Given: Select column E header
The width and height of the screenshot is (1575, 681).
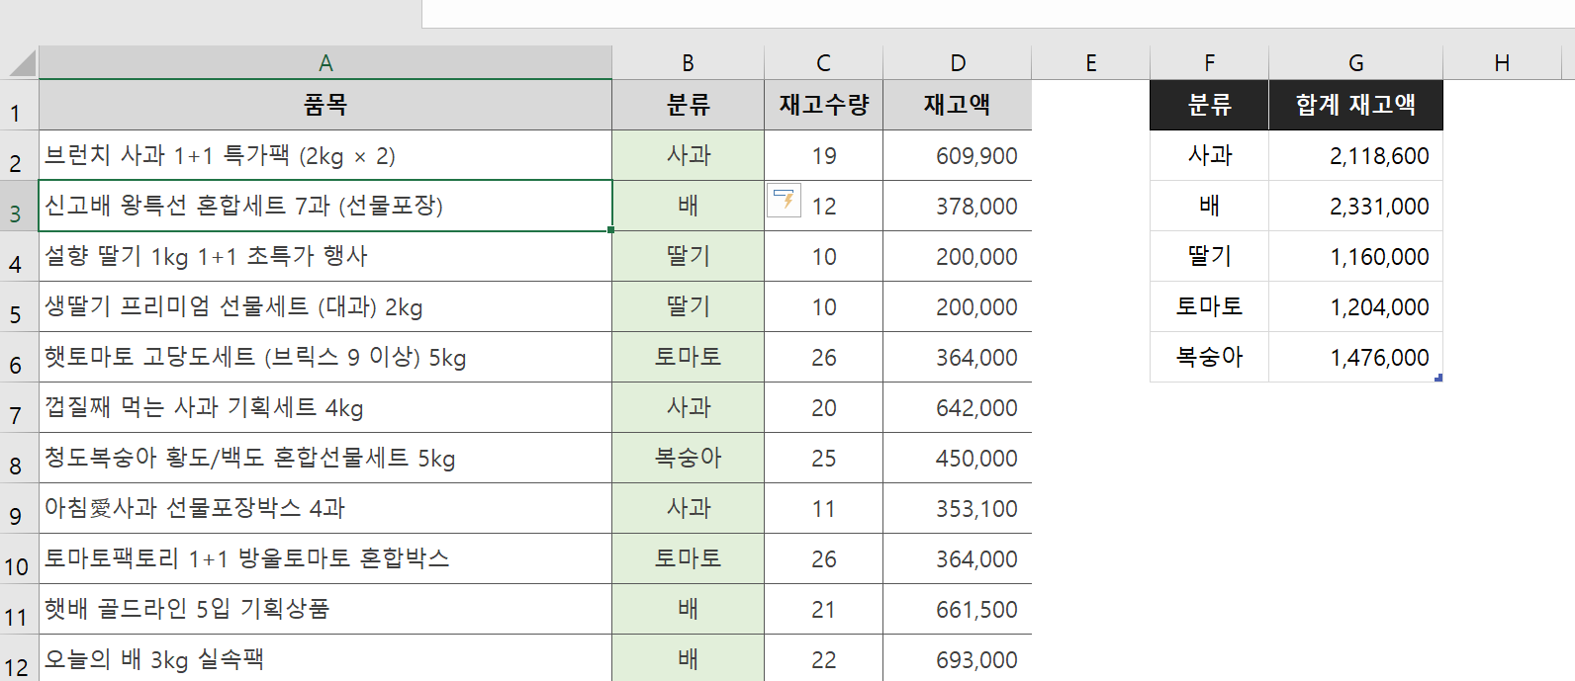Looking at the screenshot, I should [1090, 63].
